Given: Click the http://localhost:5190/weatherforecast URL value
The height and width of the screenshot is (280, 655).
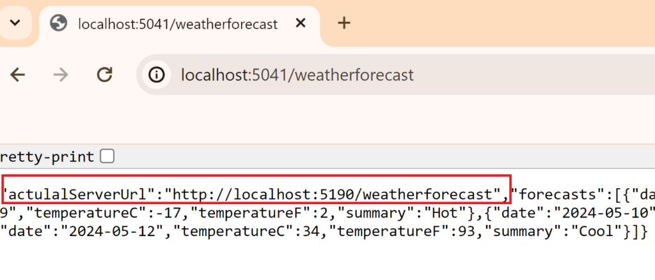Looking at the screenshot, I should coord(332,193).
